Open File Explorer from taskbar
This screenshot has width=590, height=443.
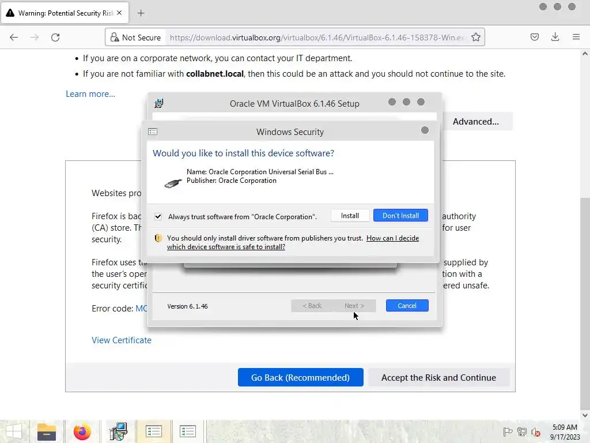point(47,431)
